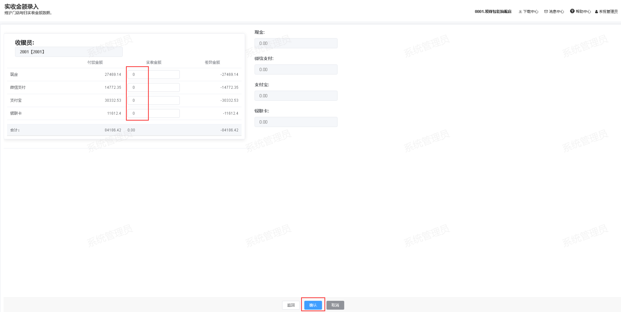Click the UnionPay card actual received amount input
Viewport: 621px width, 312px height.
(154, 113)
